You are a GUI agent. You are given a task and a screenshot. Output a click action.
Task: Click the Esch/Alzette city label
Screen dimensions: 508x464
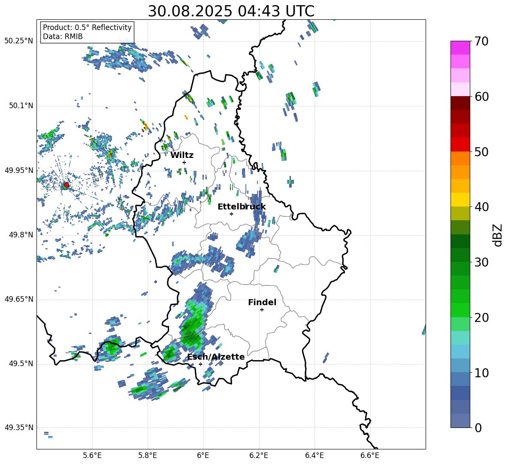[x=216, y=357]
